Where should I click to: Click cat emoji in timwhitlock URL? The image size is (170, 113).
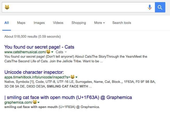tap(73, 77)
